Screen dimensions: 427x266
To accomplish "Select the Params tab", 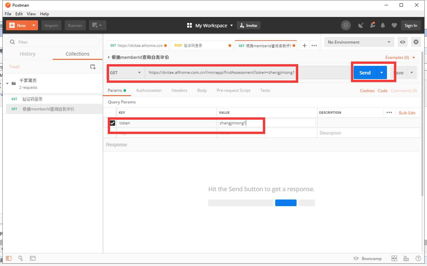I will pyautogui.click(x=117, y=90).
